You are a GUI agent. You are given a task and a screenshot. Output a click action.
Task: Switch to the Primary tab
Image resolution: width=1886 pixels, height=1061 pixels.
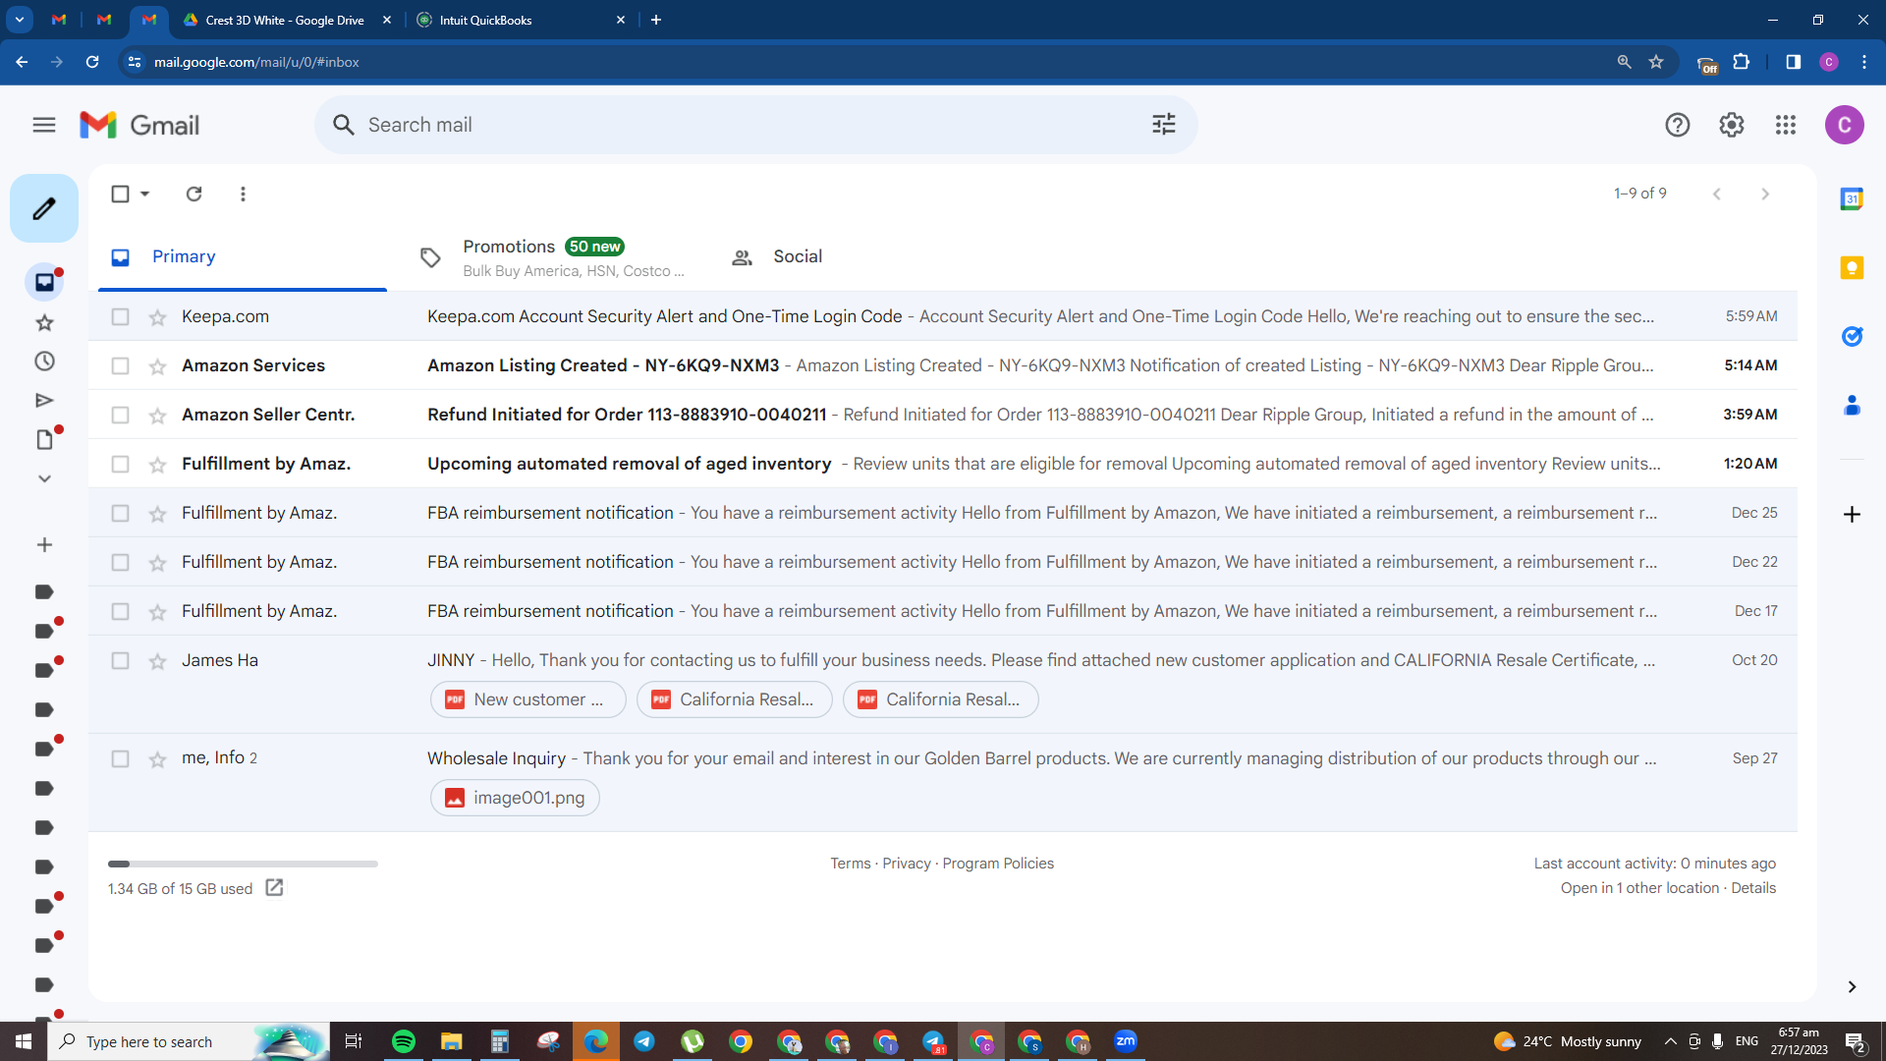click(x=243, y=256)
